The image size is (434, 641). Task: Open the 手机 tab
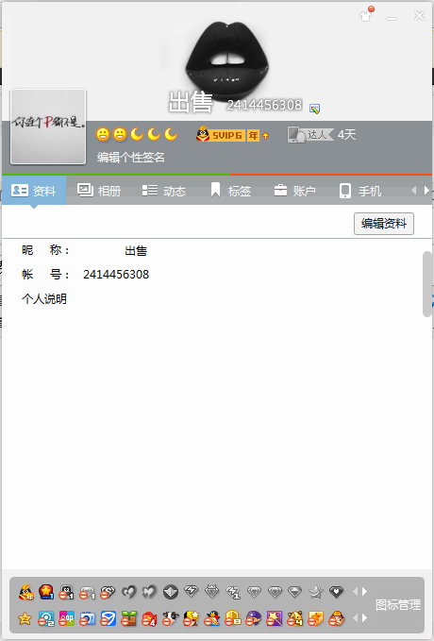pyautogui.click(x=360, y=191)
